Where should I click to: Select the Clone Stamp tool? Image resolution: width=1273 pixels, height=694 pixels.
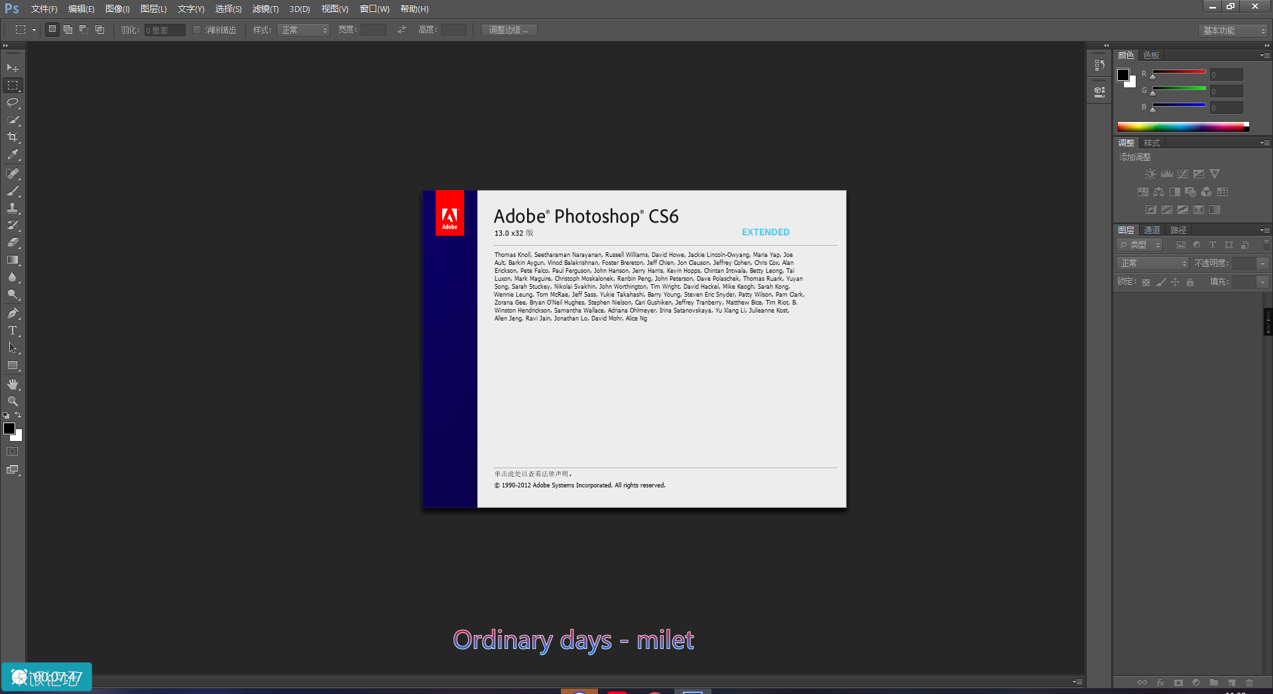click(13, 208)
